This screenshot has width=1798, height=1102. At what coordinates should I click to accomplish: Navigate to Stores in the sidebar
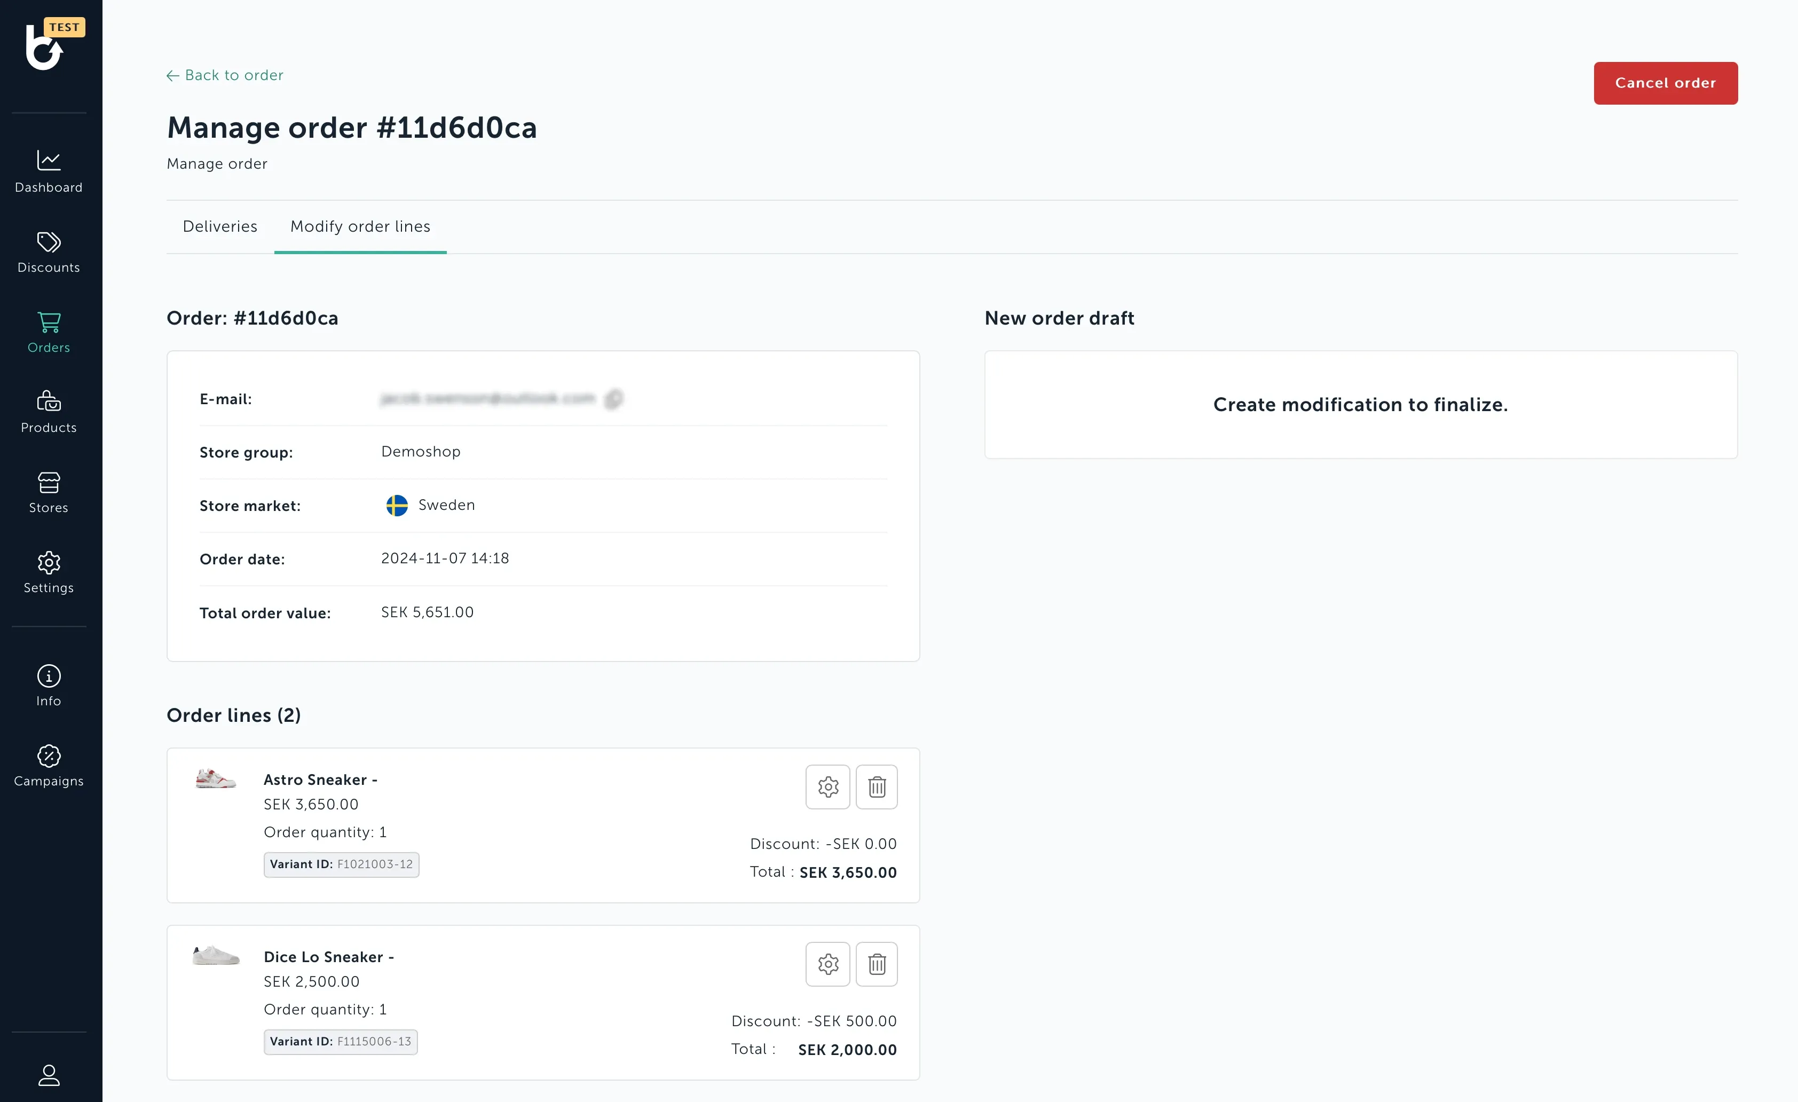(x=49, y=493)
